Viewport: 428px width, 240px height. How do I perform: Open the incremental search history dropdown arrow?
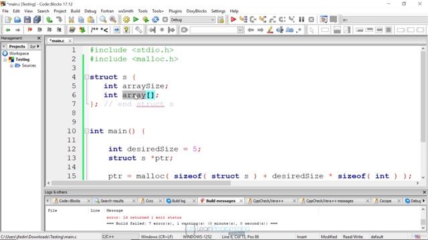click(240, 30)
